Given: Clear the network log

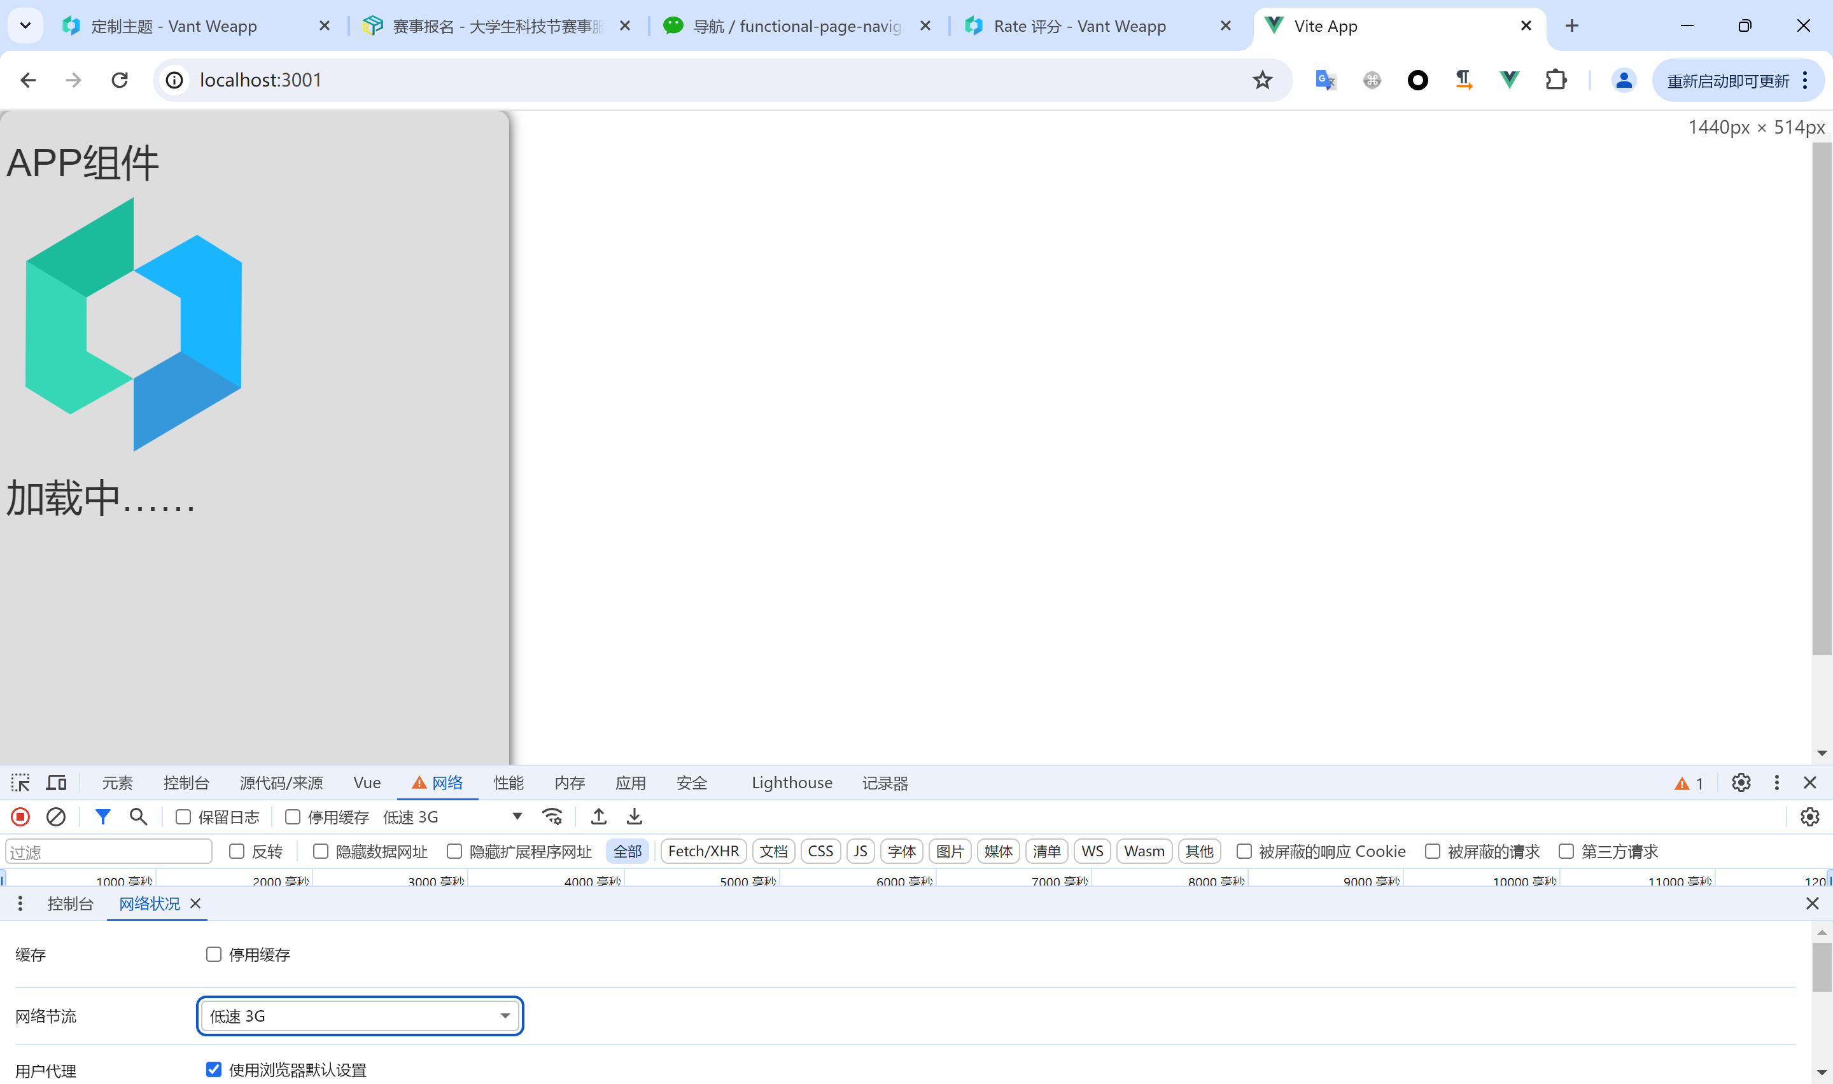Looking at the screenshot, I should (x=56, y=817).
